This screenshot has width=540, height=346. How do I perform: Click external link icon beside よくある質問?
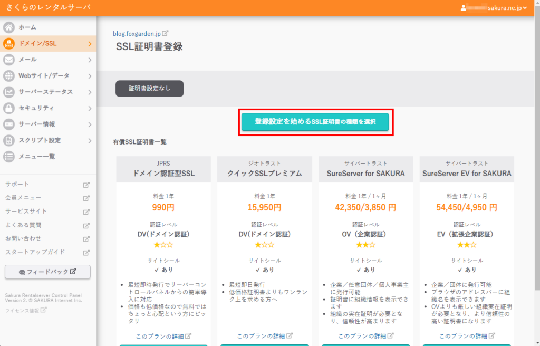tap(86, 225)
